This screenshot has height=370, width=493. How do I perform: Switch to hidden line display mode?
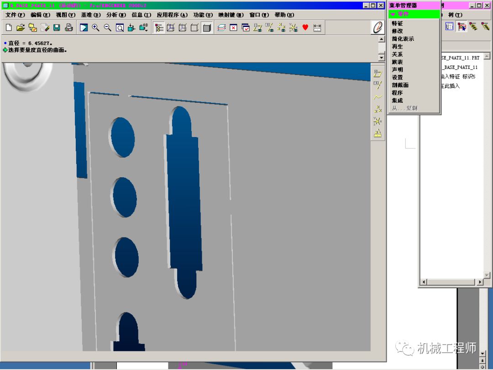coord(183,28)
